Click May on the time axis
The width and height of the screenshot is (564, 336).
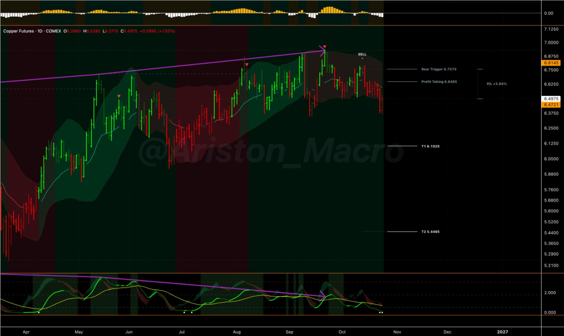click(x=79, y=332)
